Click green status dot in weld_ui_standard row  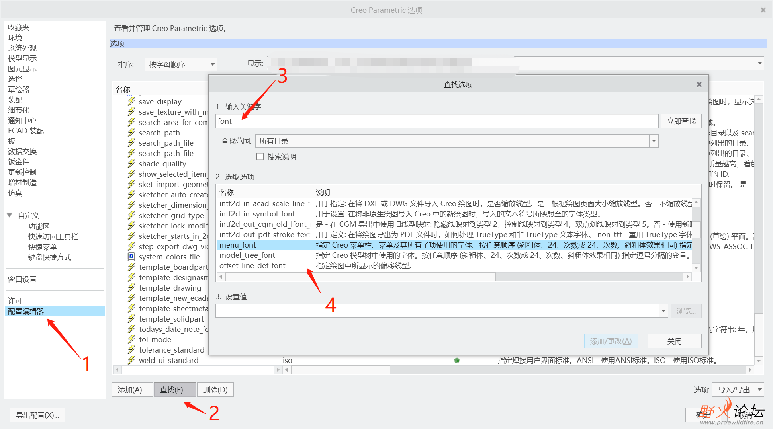[457, 361]
